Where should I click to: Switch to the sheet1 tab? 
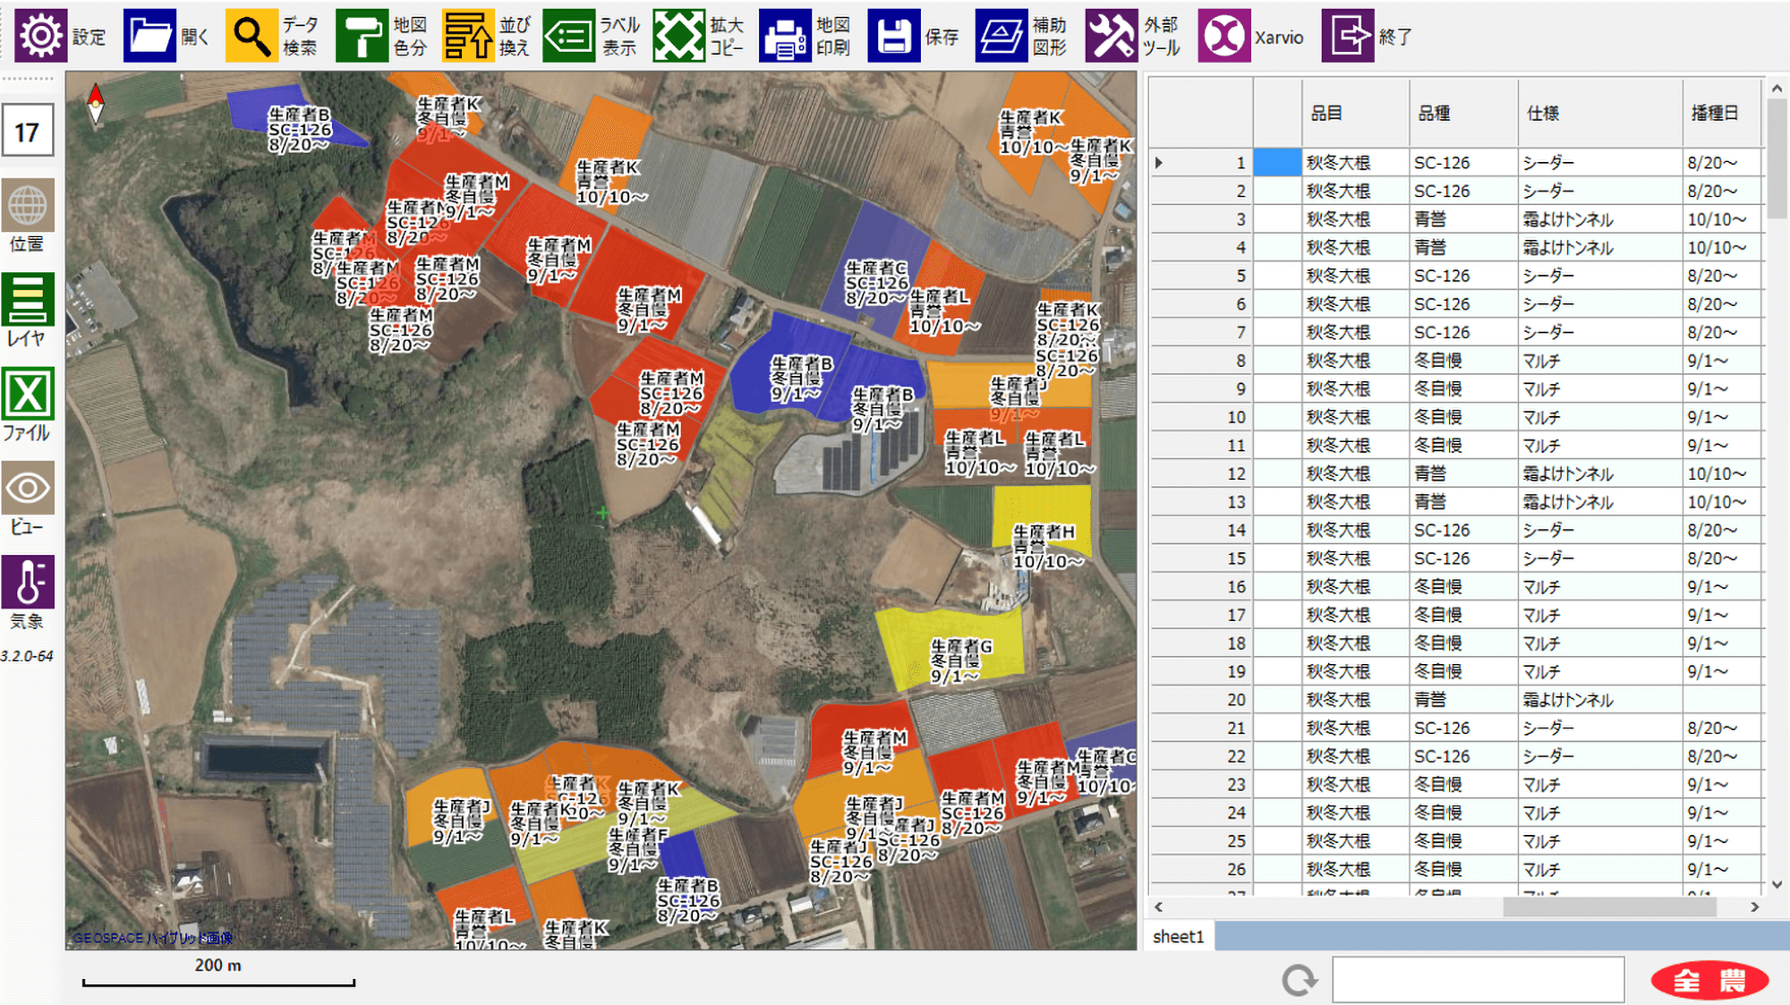pos(1178,936)
